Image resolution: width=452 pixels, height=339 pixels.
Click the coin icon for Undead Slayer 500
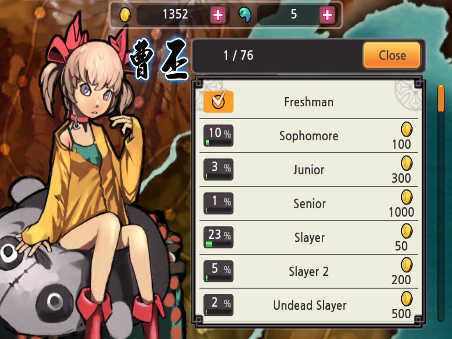click(407, 299)
